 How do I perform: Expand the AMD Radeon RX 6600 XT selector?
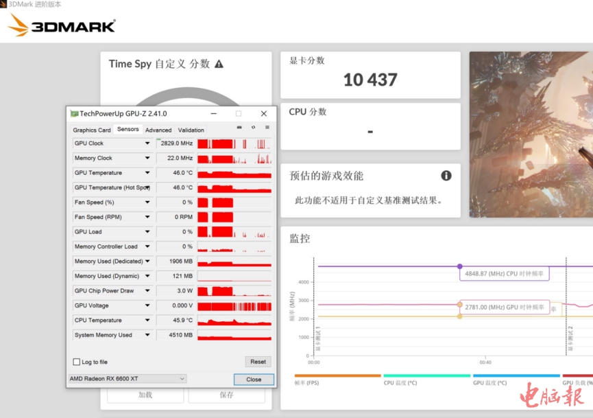[x=127, y=378]
